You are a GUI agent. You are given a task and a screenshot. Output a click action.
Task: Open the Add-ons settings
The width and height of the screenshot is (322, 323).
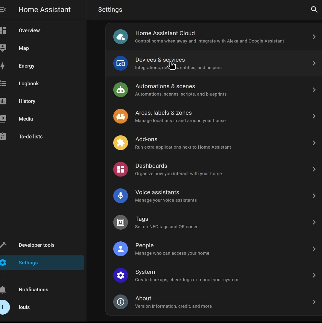[214, 143]
